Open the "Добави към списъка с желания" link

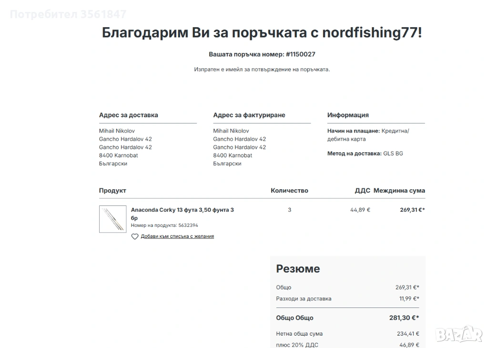(x=177, y=236)
